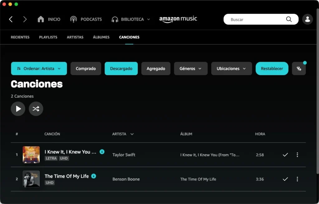Play all songs with the play button
This screenshot has width=319, height=204.
pyautogui.click(x=18, y=109)
